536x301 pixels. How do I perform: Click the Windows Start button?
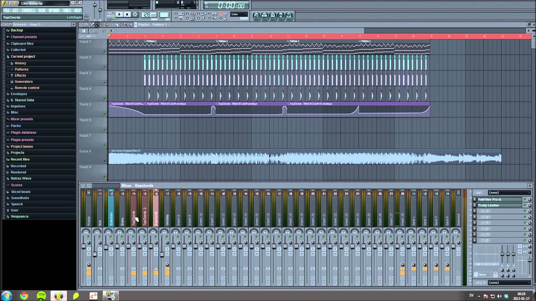pyautogui.click(x=7, y=296)
